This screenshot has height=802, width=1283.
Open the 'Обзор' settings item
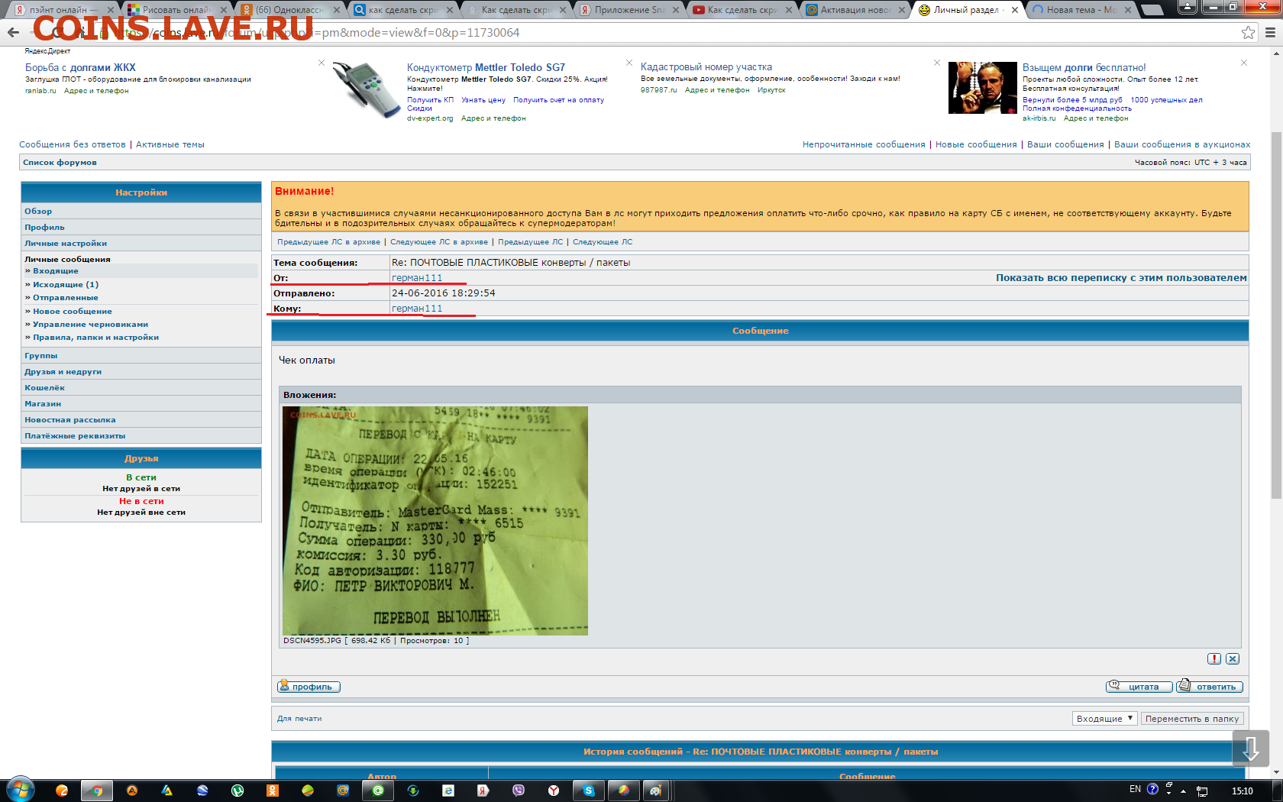38,212
